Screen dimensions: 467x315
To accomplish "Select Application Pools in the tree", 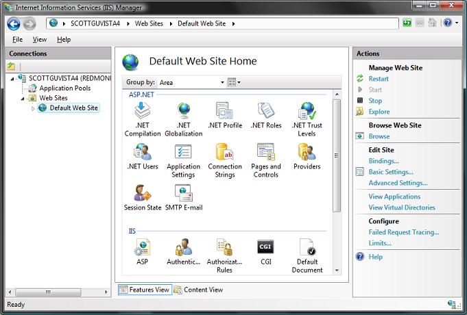I will tap(64, 88).
